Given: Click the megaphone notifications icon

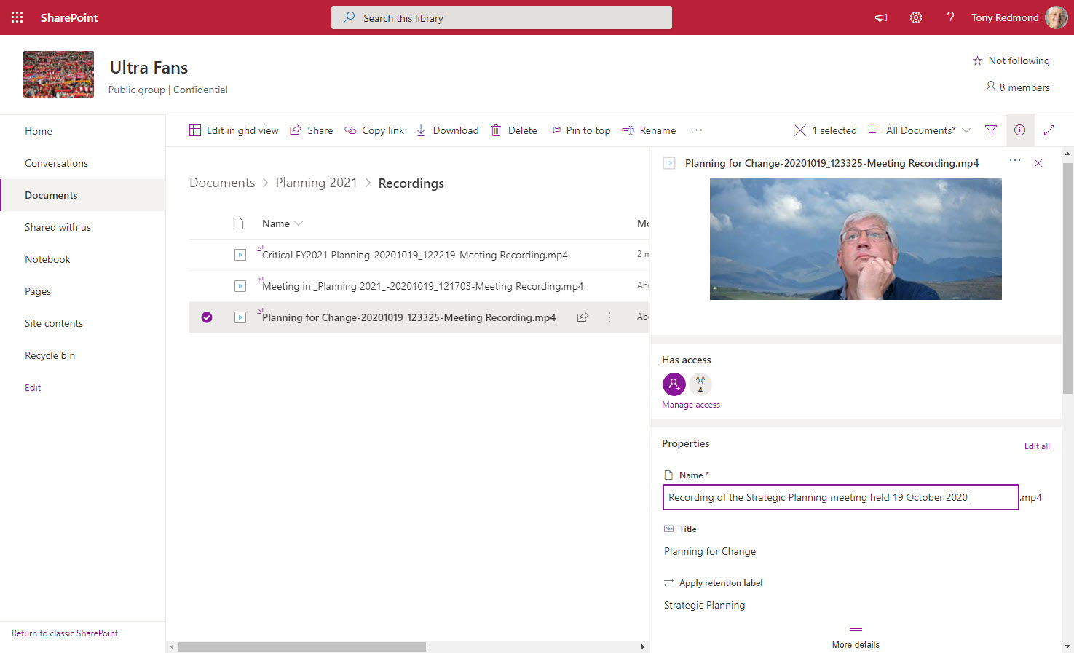Looking at the screenshot, I should pos(881,17).
